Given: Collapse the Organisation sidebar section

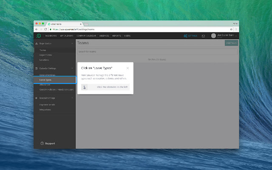Looking at the screenshot, I should [73, 43].
